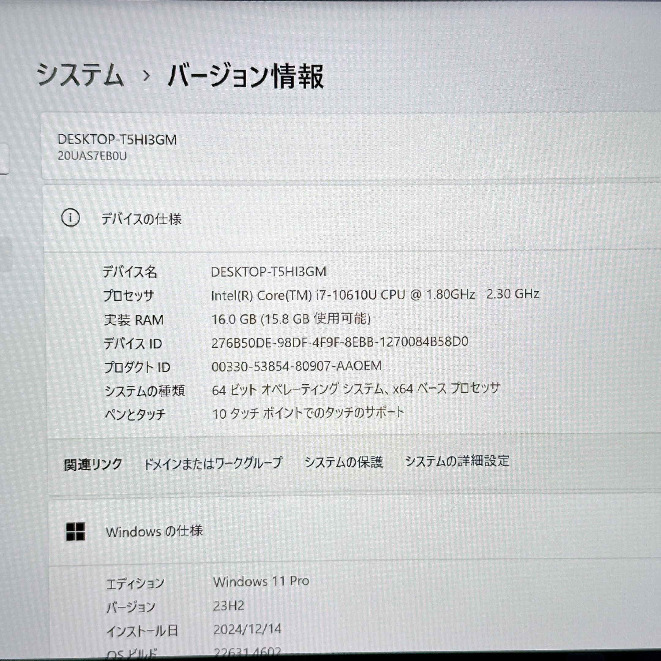Click the 23H2 version value
Viewport: 661px width, 661px height.
pos(229,606)
